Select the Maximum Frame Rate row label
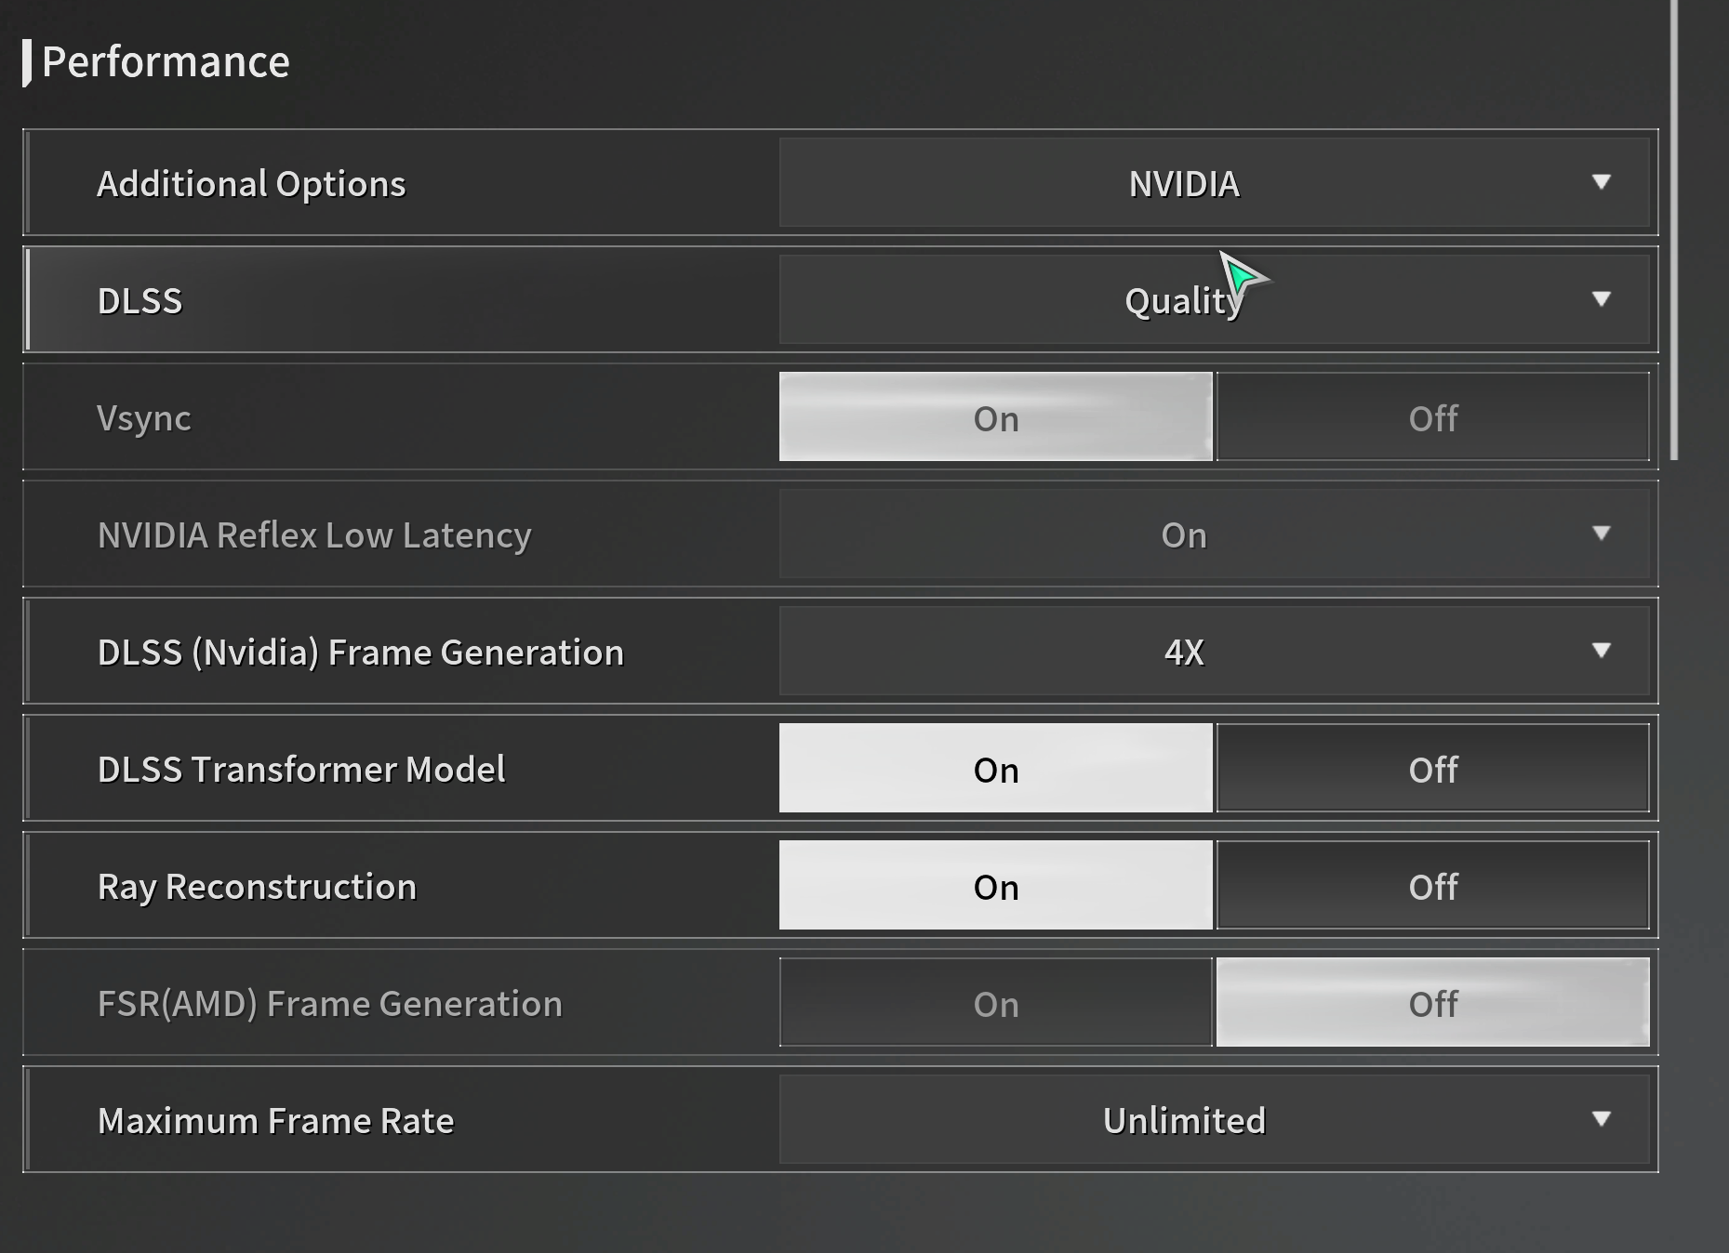Image resolution: width=1729 pixels, height=1253 pixels. pos(275,1121)
